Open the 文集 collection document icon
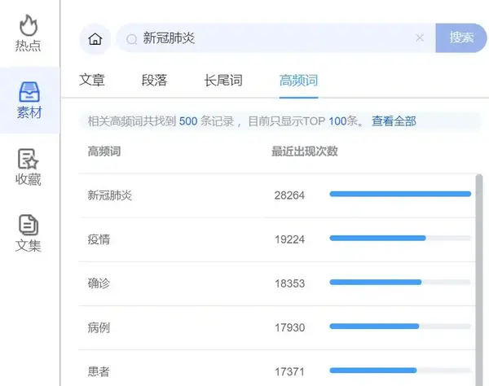This screenshot has width=489, height=386. point(29,225)
